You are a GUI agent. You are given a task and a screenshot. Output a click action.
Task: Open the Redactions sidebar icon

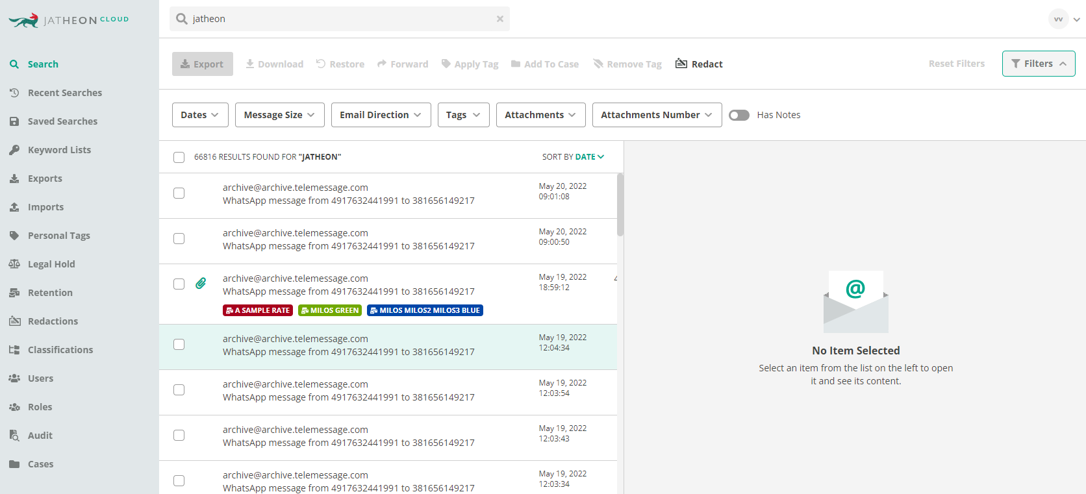(x=14, y=321)
